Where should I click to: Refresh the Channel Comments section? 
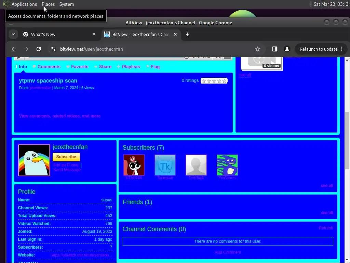click(326, 228)
